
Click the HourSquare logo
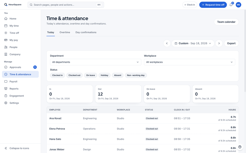pyautogui.click(x=13, y=5)
